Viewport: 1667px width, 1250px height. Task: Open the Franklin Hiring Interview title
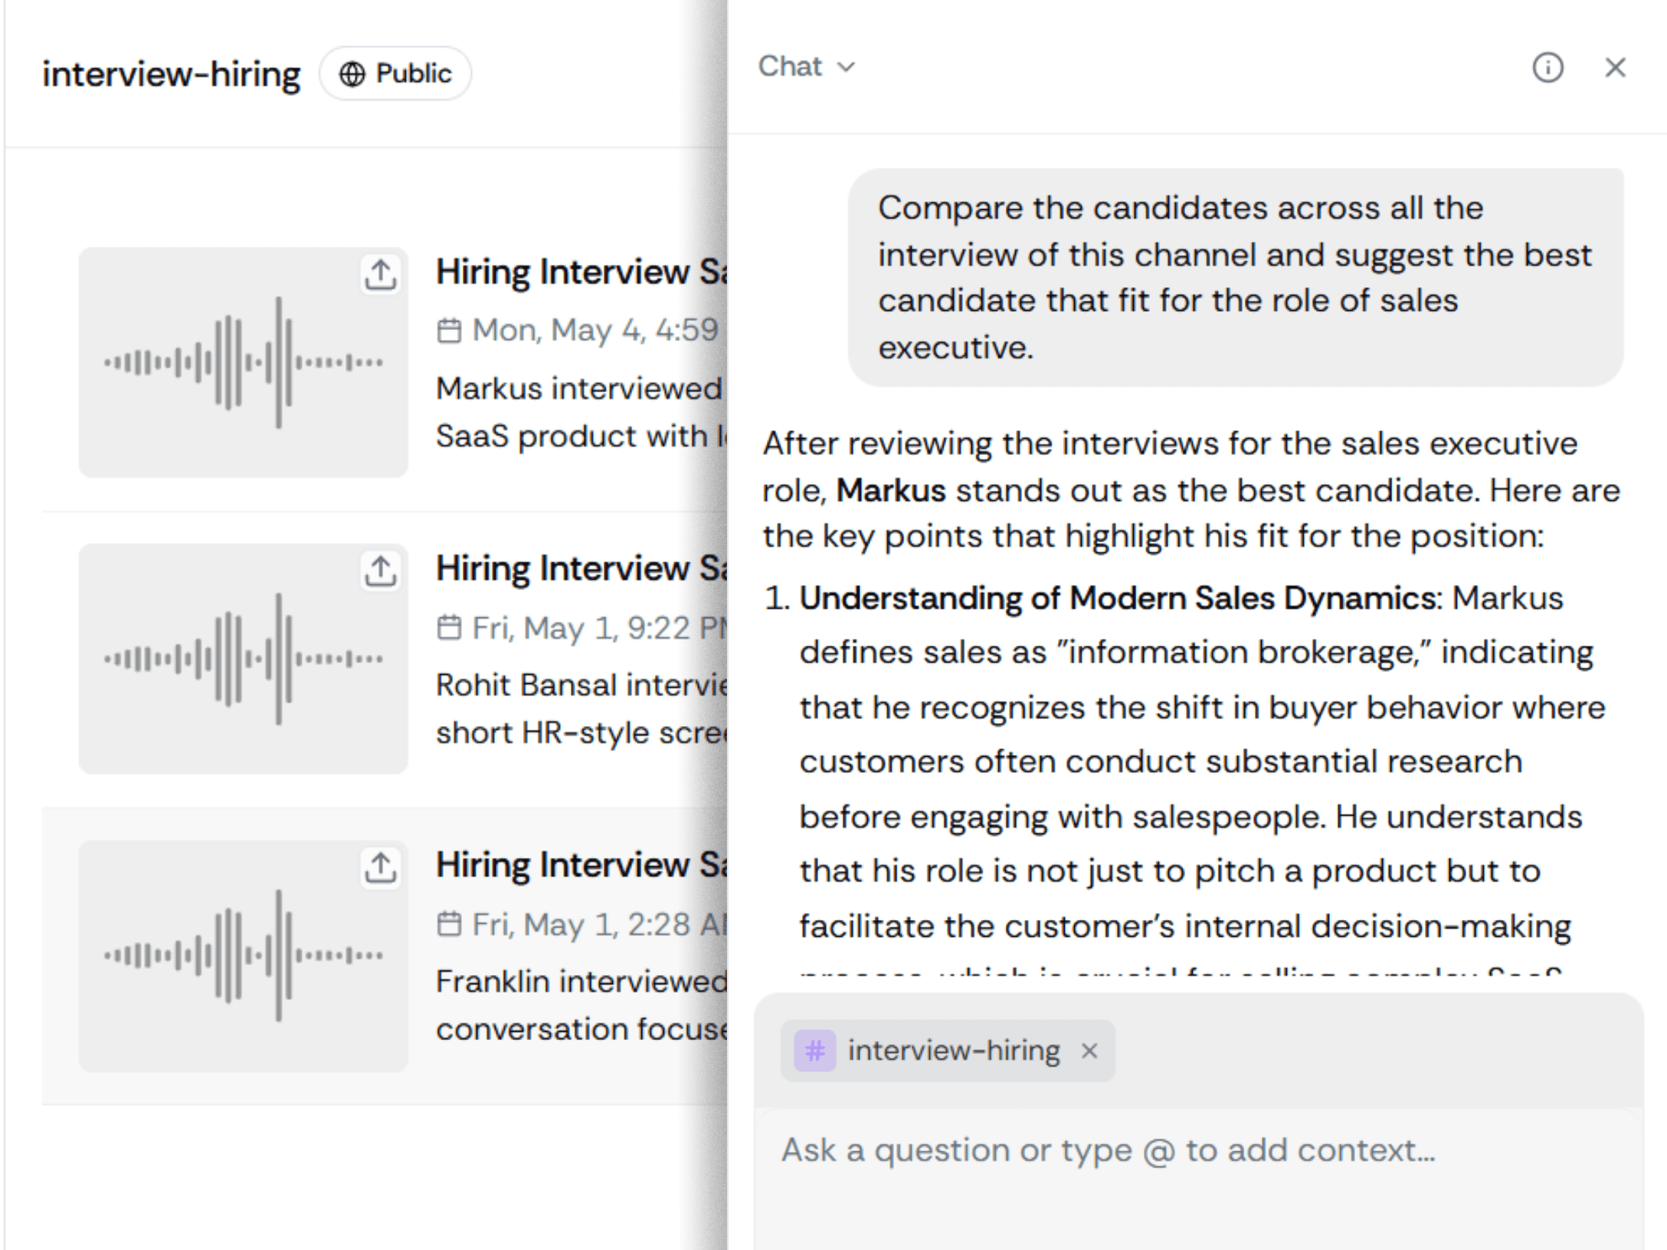tap(581, 866)
